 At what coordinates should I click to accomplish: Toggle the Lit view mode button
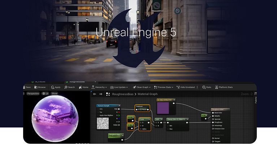(x=45, y=94)
